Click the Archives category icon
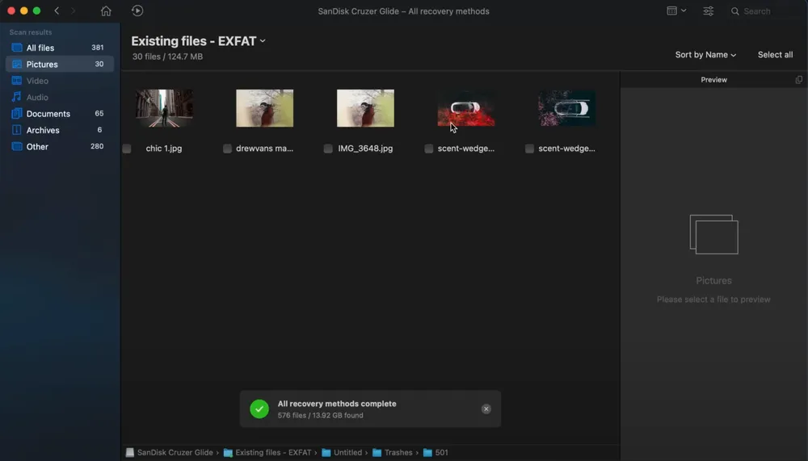 point(17,130)
